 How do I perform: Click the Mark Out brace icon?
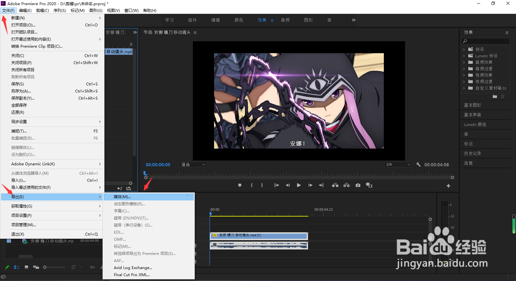point(262,185)
